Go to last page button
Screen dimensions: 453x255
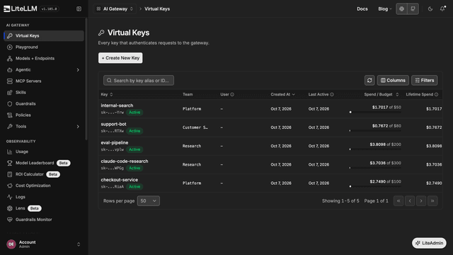pyautogui.click(x=432, y=201)
